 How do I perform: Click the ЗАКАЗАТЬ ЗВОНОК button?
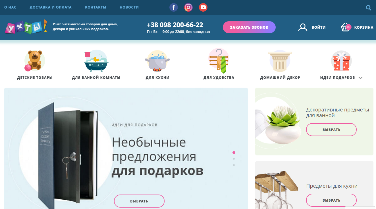249,27
